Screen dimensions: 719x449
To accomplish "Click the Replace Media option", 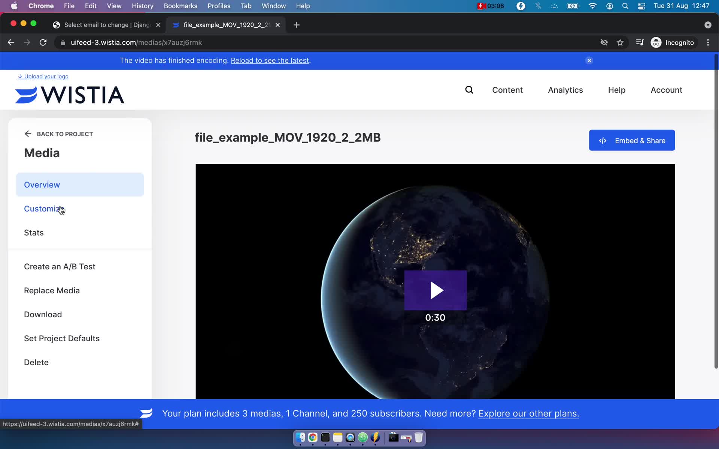I will tap(52, 290).
